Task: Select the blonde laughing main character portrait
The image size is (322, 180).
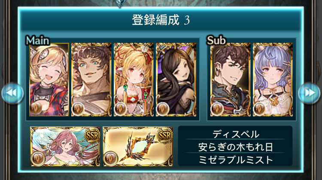Action: 49,80
